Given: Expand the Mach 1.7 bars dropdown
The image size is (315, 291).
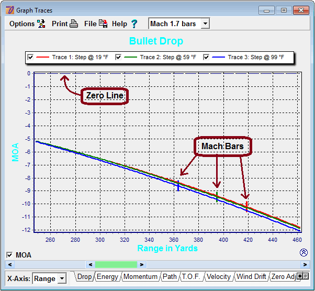Looking at the screenshot, I should 205,24.
